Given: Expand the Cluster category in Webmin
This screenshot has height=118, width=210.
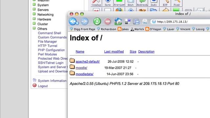Looking at the screenshot, I should 34,23.
